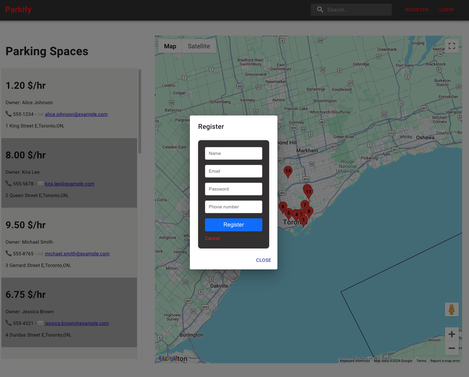This screenshot has height=377, width=469.
Task: Focus the Name input field
Action: coord(233,154)
